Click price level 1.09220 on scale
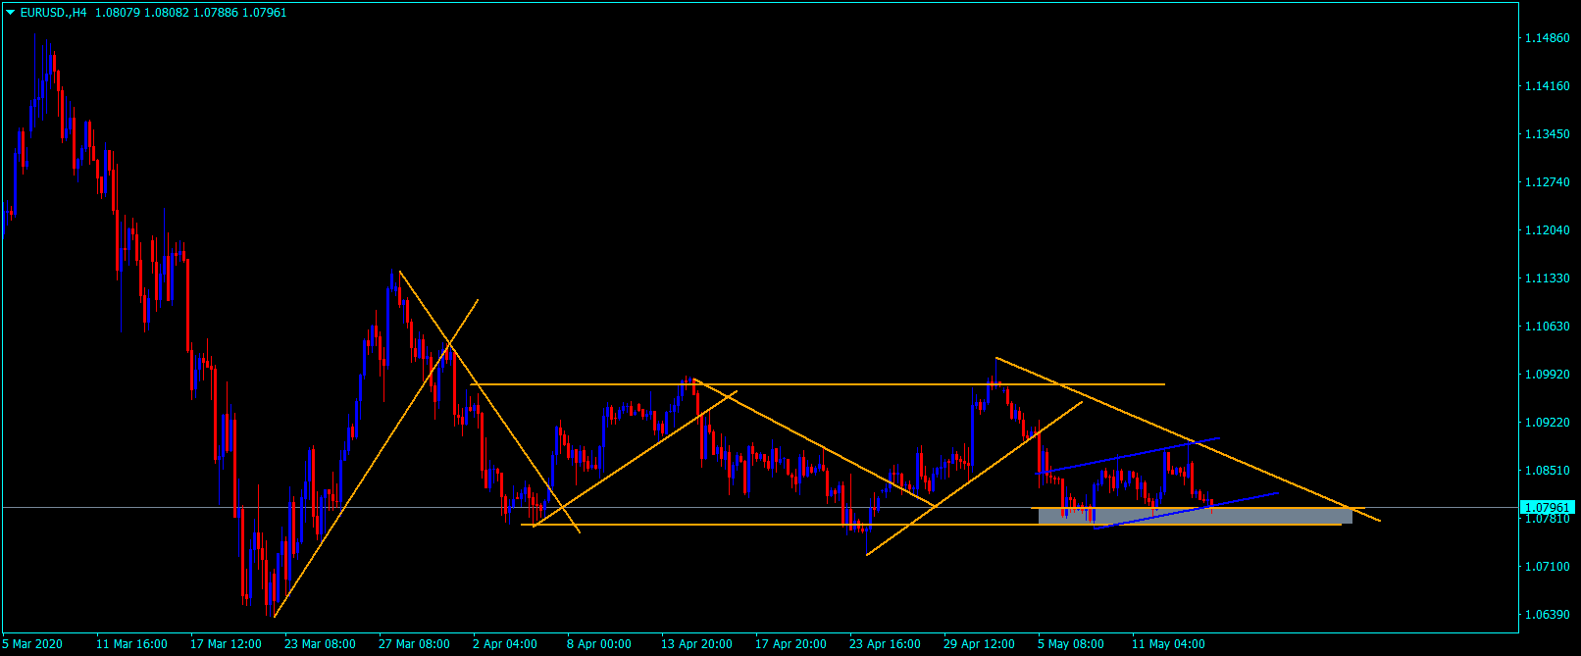The width and height of the screenshot is (1581, 656). (x=1546, y=423)
